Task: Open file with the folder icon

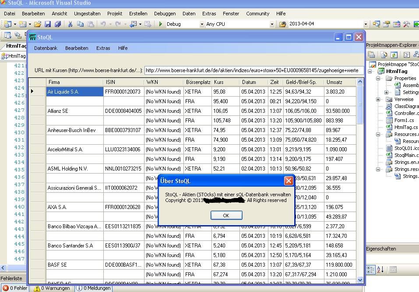Action: point(38,24)
